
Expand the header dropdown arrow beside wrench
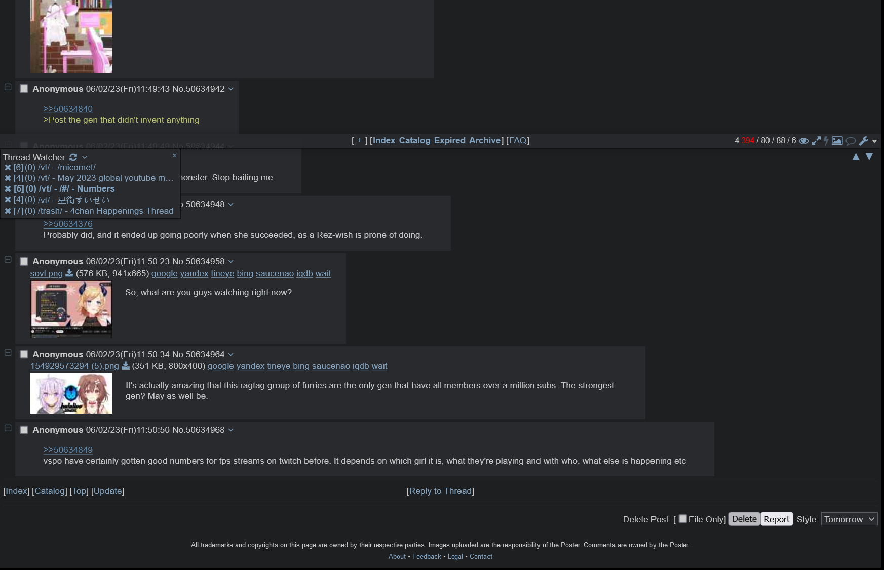pos(874,141)
